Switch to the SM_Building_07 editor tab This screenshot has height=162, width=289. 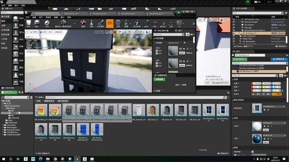158,13
